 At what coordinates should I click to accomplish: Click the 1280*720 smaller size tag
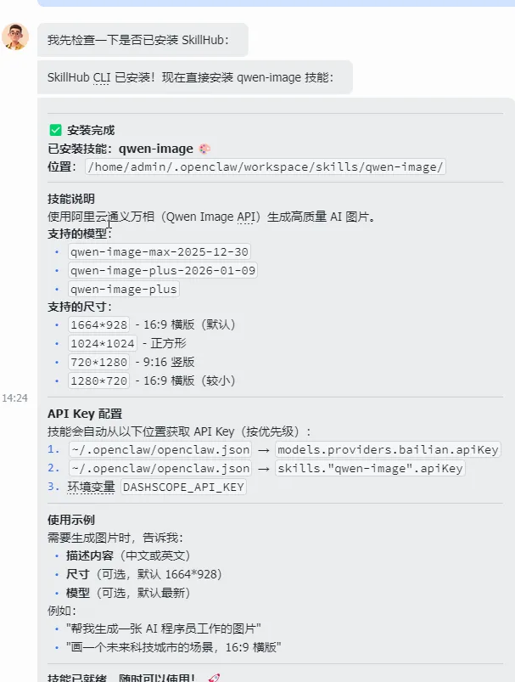(99, 380)
